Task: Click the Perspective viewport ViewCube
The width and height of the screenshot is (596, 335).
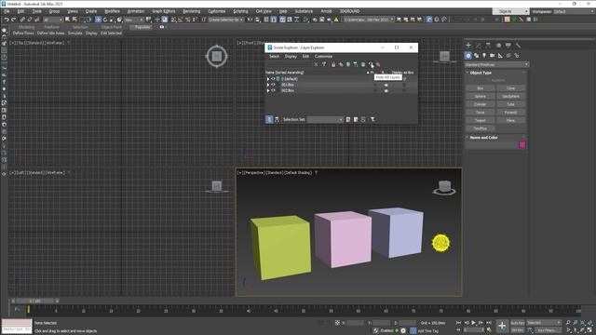Action: 444,188
